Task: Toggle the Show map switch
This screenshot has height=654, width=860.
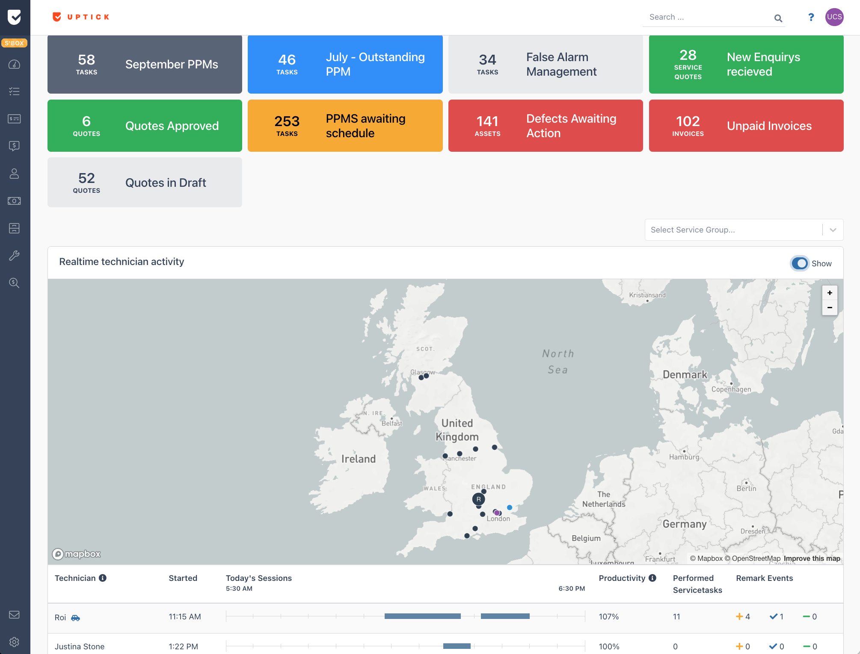Action: point(799,263)
